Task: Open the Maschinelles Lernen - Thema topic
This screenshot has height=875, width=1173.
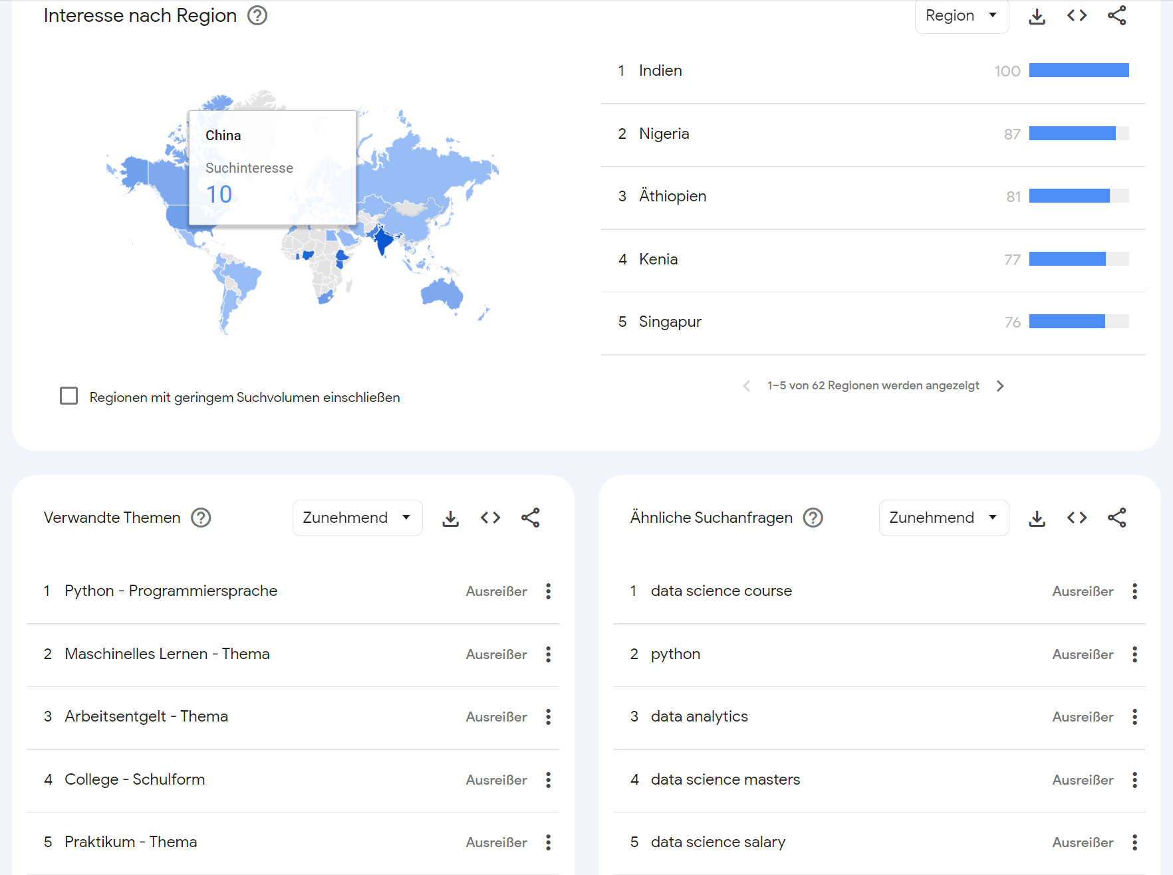Action: click(x=167, y=654)
